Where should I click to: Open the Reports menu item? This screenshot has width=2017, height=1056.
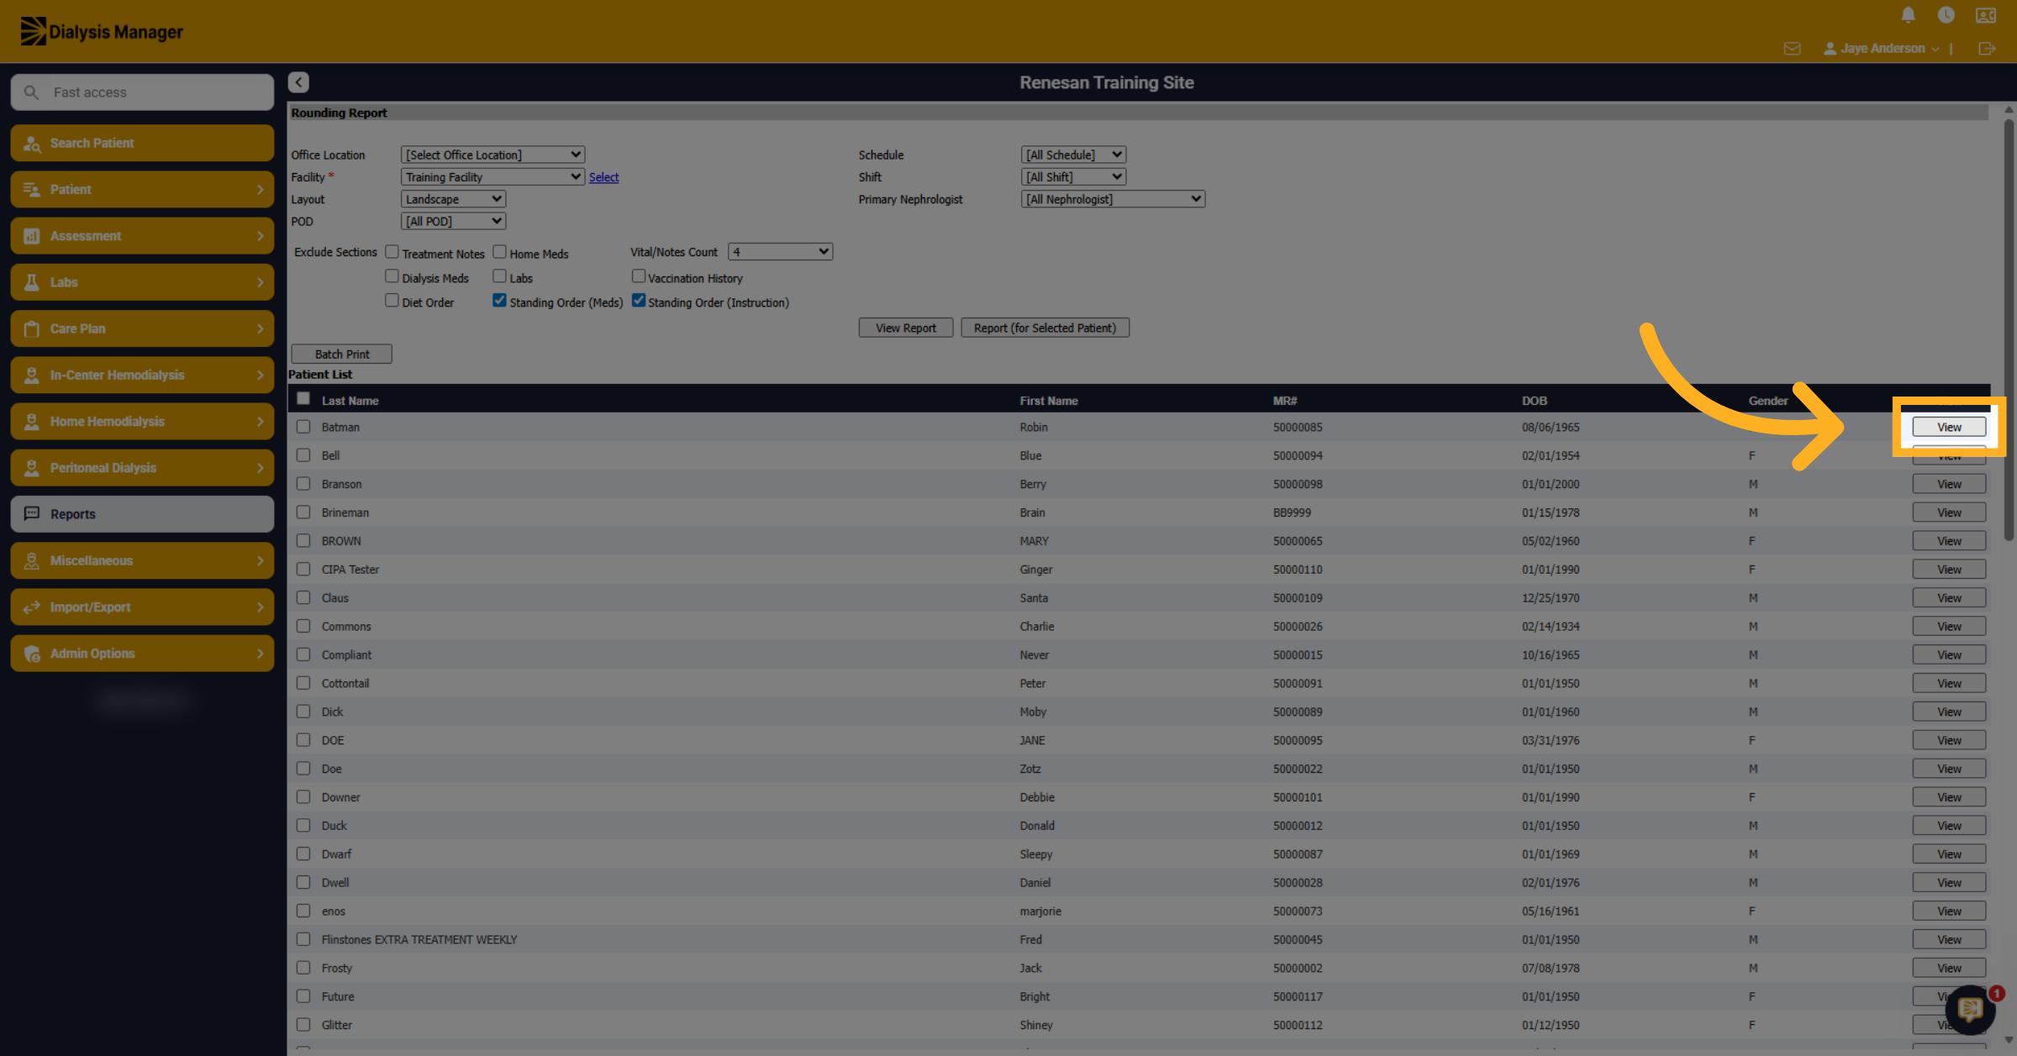(x=142, y=514)
